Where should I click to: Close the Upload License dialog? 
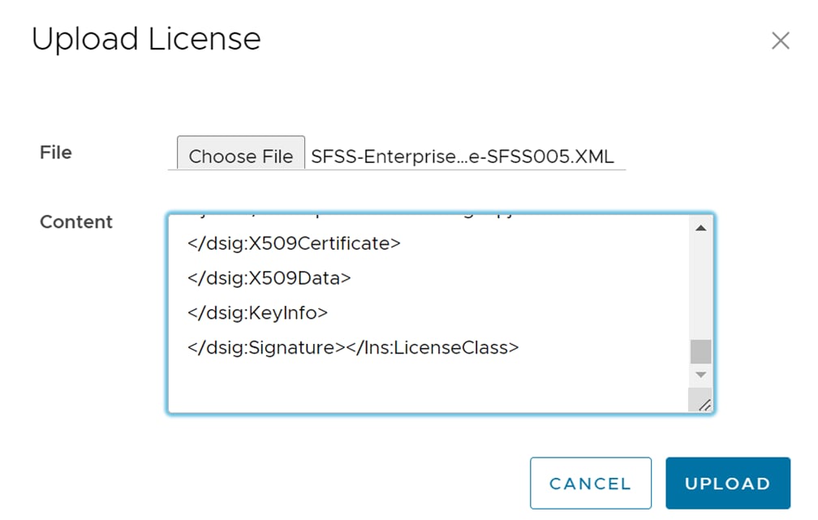point(780,41)
